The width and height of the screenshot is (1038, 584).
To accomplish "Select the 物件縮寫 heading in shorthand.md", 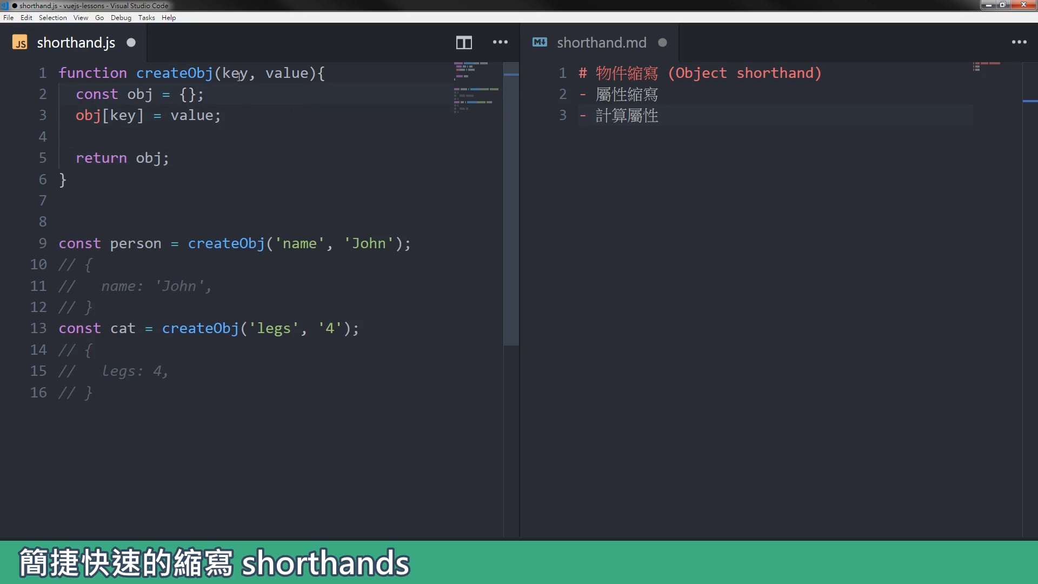I will click(x=627, y=73).
